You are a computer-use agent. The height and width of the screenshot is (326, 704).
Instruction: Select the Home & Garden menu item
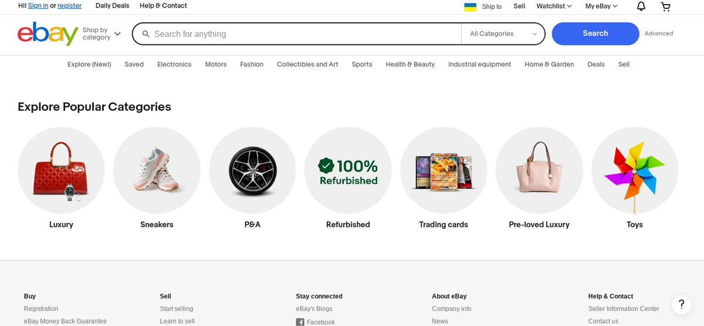coord(549,64)
